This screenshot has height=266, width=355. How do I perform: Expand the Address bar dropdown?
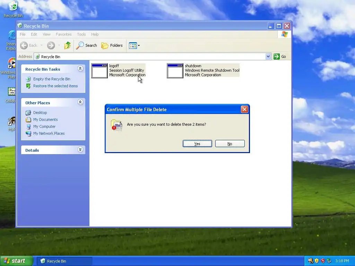click(268, 56)
